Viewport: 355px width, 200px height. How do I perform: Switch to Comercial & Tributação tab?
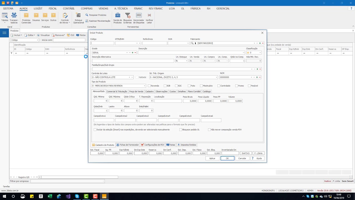(117, 91)
